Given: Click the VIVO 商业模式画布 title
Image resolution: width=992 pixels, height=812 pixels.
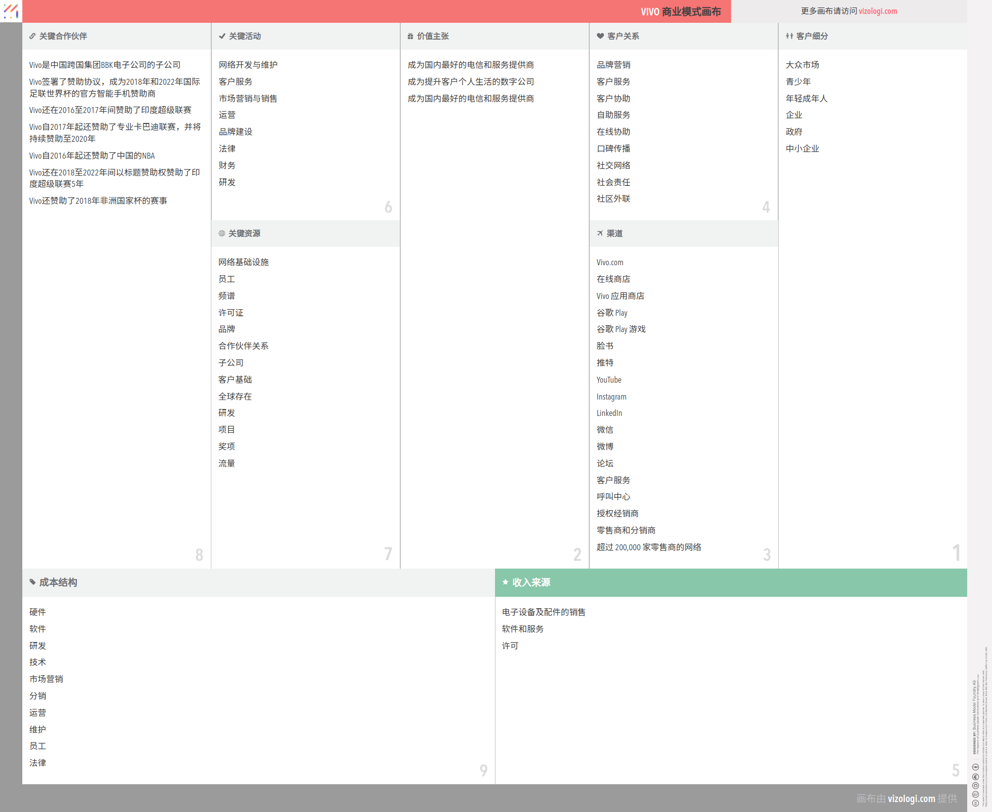Looking at the screenshot, I should [681, 12].
